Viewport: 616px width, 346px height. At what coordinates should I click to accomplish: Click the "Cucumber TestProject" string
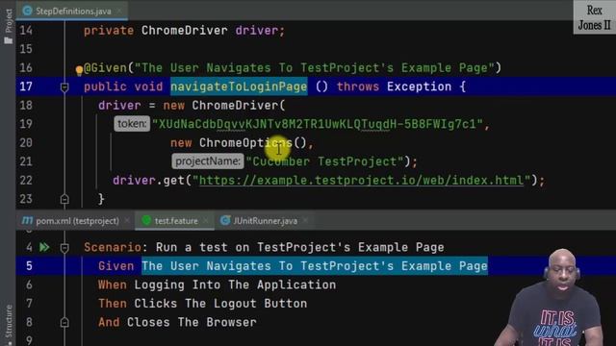coord(325,161)
